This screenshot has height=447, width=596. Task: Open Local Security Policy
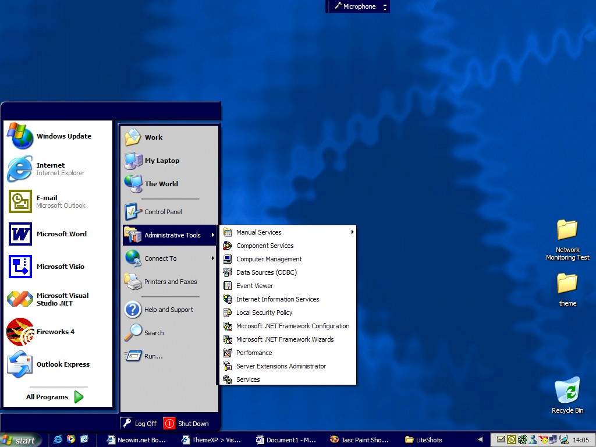click(288, 313)
